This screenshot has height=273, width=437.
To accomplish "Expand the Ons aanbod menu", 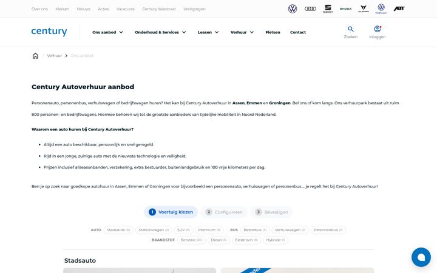I will pyautogui.click(x=108, y=32).
